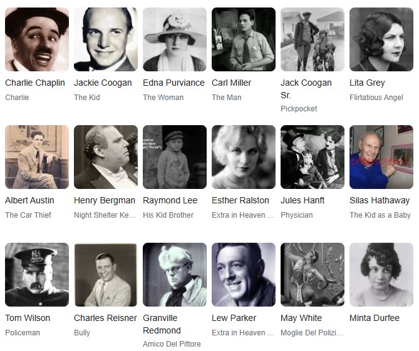
Task: Click the Jules Hanft name link
Action: (x=303, y=200)
